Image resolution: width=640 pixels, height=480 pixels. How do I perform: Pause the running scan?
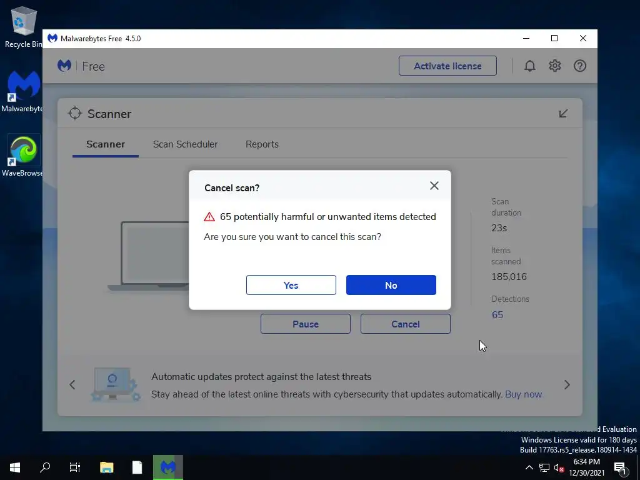pyautogui.click(x=305, y=324)
